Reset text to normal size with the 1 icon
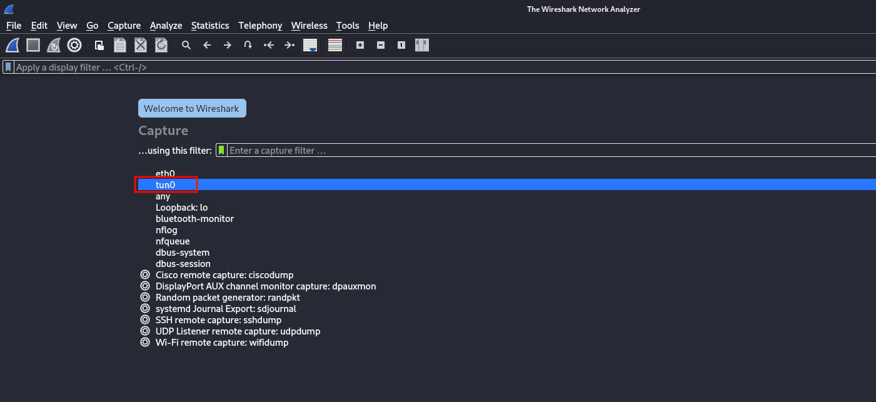Screen dimensions: 876x402 pyautogui.click(x=401, y=45)
